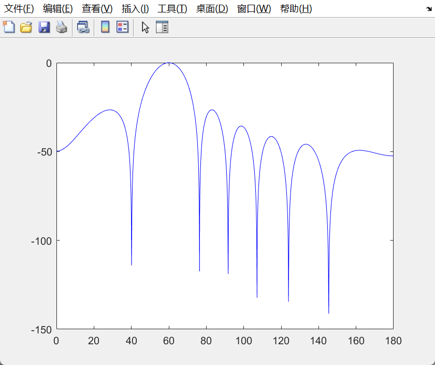
Task: Click the Link Plot icon
Action: 83,27
